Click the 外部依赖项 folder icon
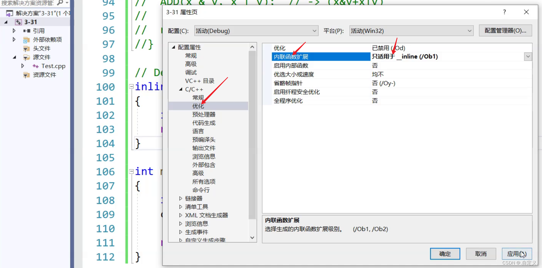 (x=26, y=40)
